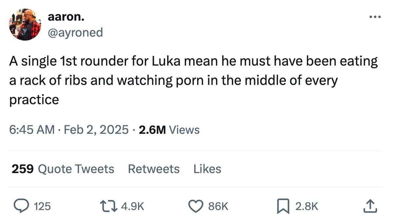Open the Quote Tweets tab
393x221 pixels.
(63, 169)
